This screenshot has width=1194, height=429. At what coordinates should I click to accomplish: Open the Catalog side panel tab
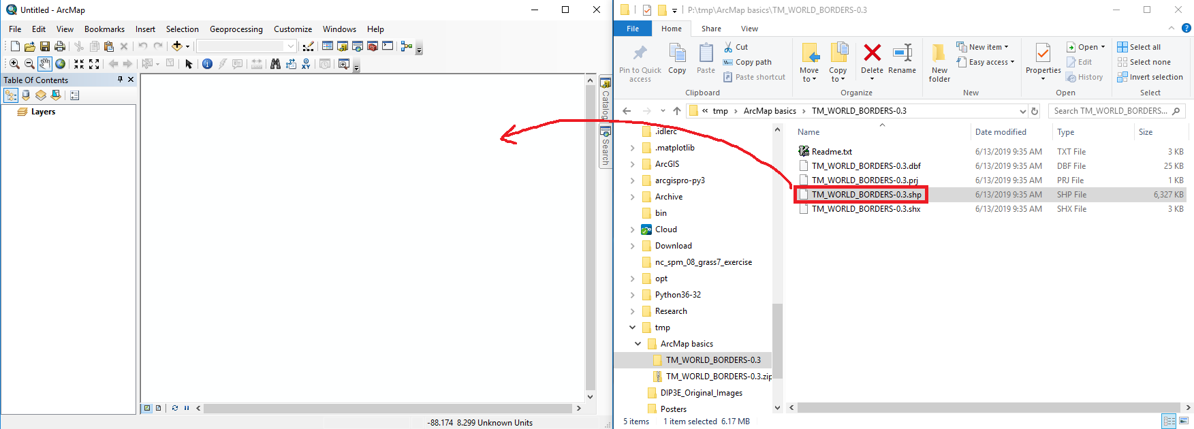605,99
